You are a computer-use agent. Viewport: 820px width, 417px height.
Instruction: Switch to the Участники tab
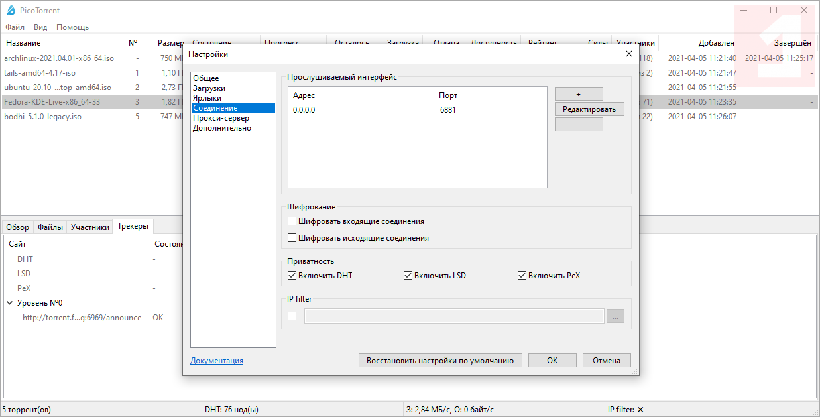point(90,227)
